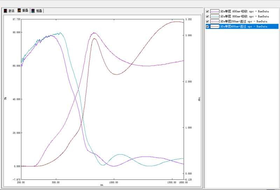Open the line swatch for 200nm-透过
The height and width of the screenshot is (190, 280).
(x=215, y=21)
